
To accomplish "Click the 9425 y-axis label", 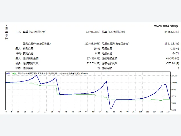I will coord(173,110).
